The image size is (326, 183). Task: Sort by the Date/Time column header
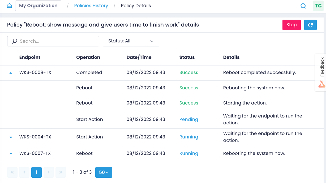point(139,57)
